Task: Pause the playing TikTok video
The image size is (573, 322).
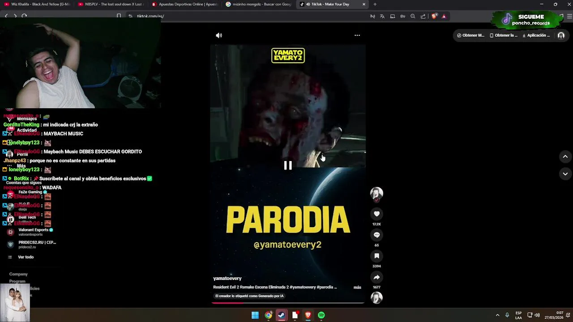Action: [x=288, y=165]
